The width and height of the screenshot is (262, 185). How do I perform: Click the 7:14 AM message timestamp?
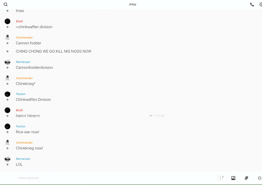[x=159, y=115]
